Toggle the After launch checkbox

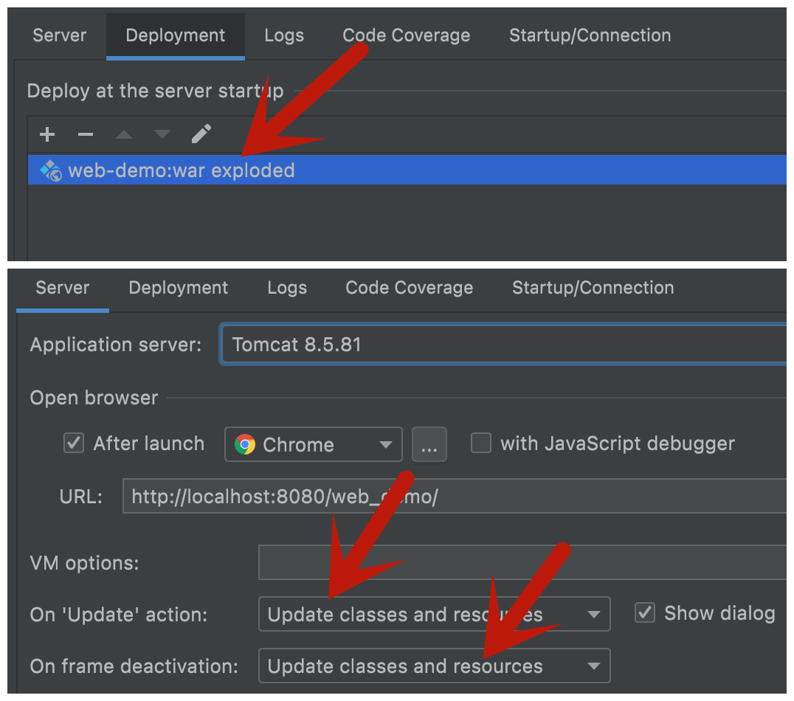74,443
